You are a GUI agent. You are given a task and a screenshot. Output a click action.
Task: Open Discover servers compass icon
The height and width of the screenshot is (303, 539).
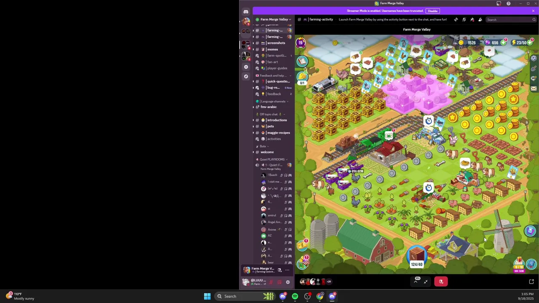click(246, 76)
